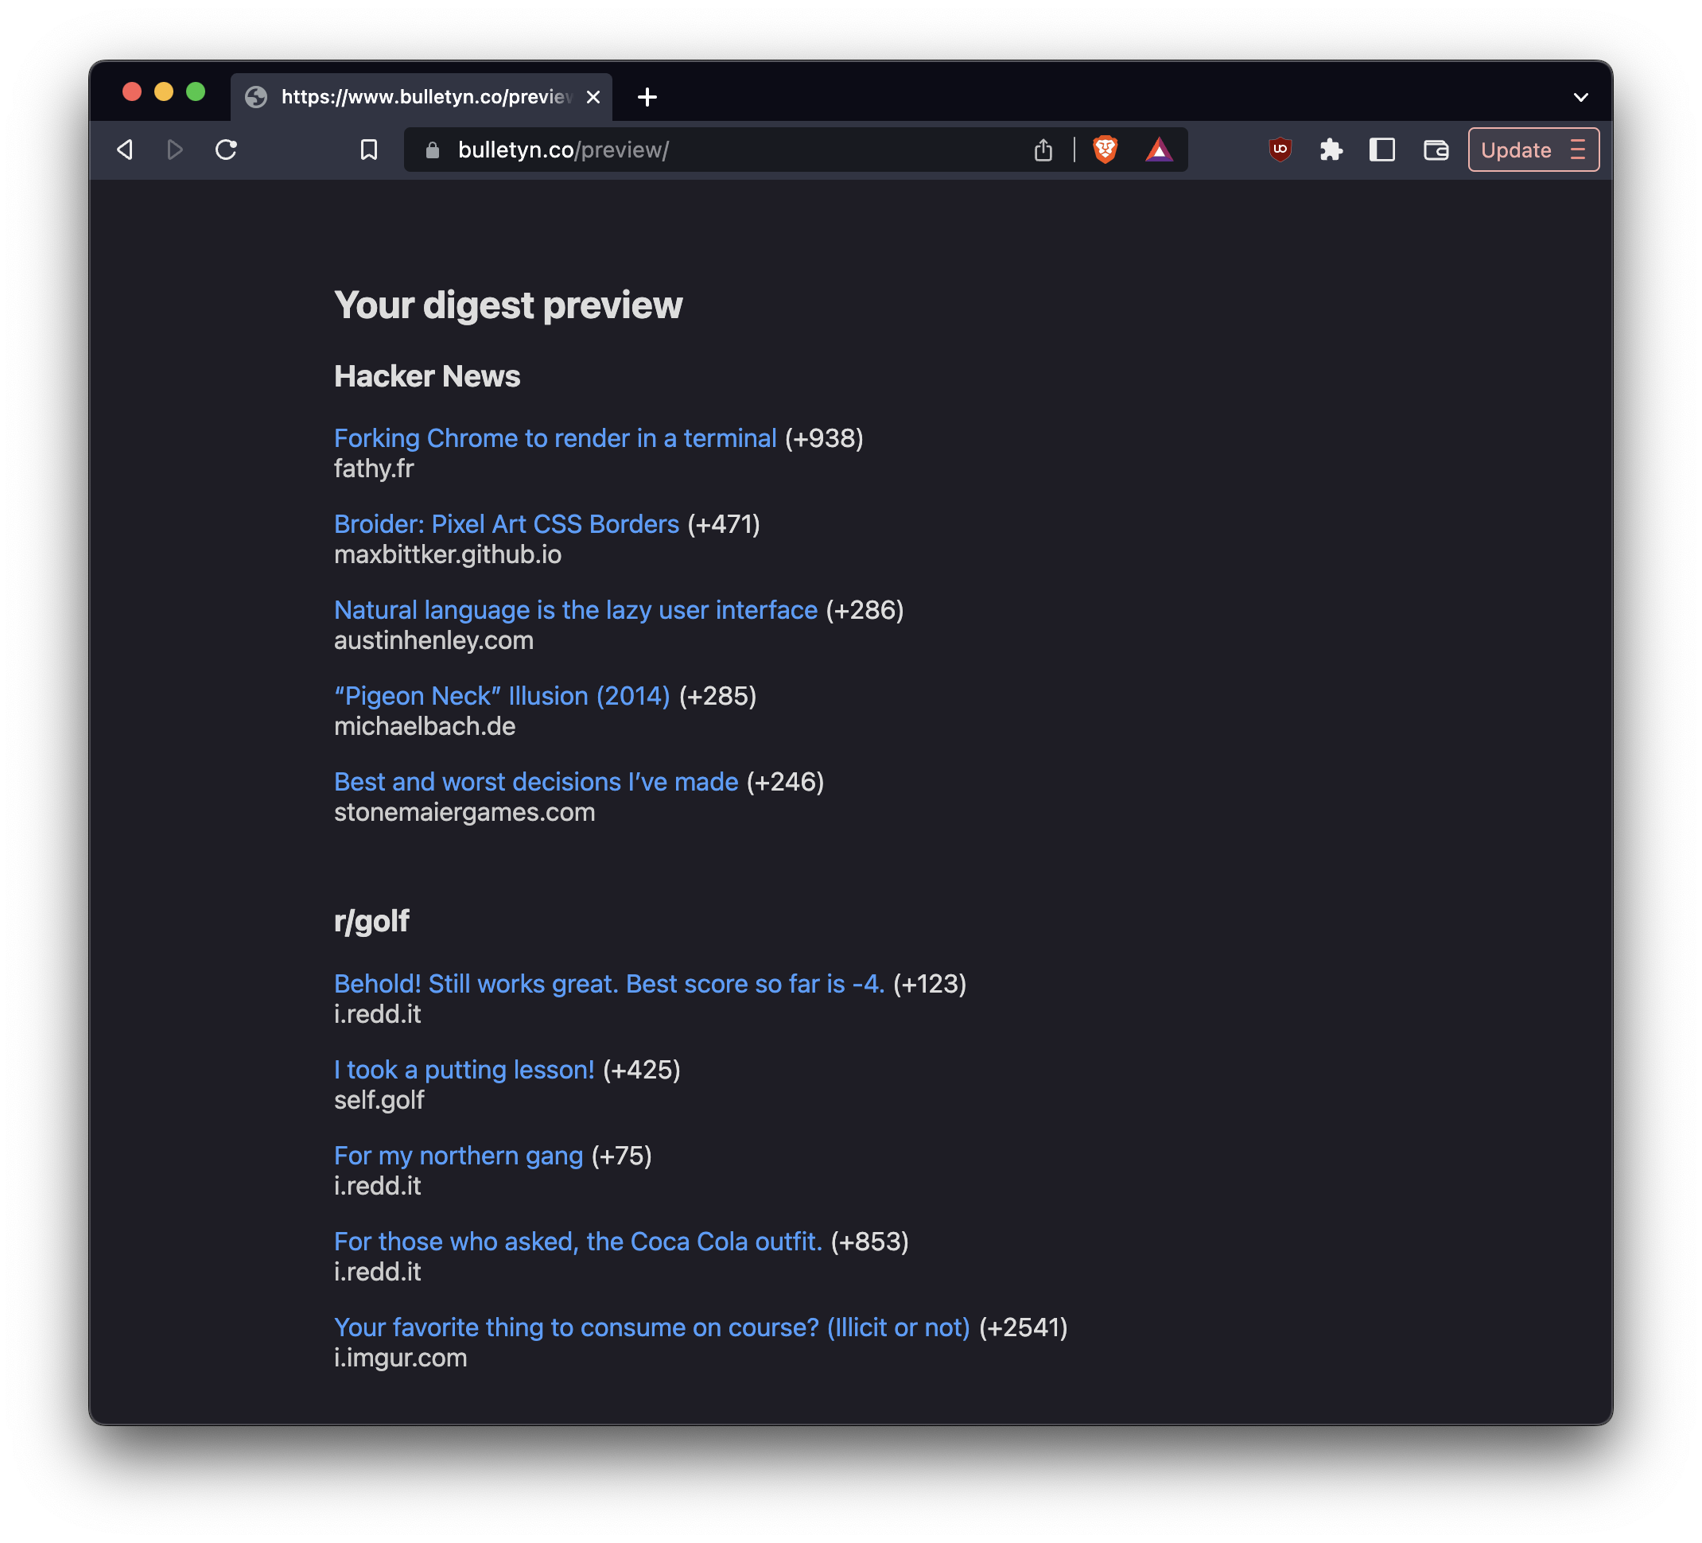
Task: Open 'Forking Chrome to render in a terminal'
Action: click(x=554, y=438)
